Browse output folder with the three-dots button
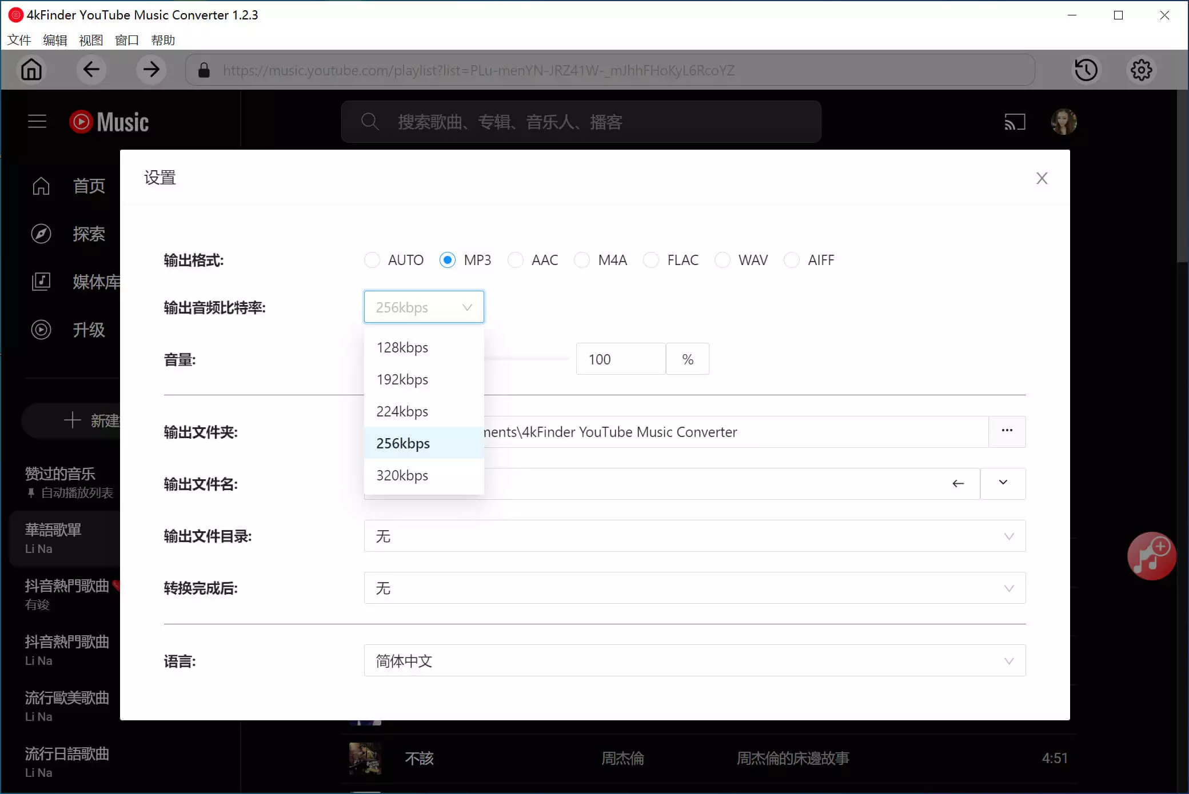 tap(1007, 432)
